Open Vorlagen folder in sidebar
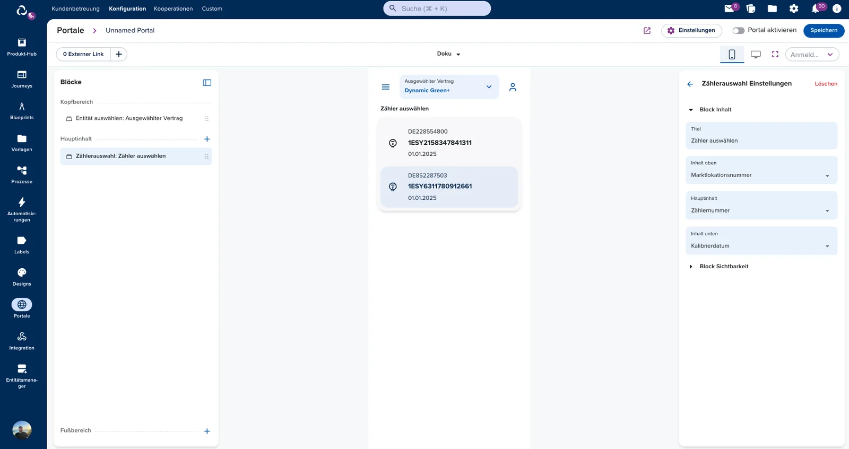The height and width of the screenshot is (449, 849). [22, 143]
